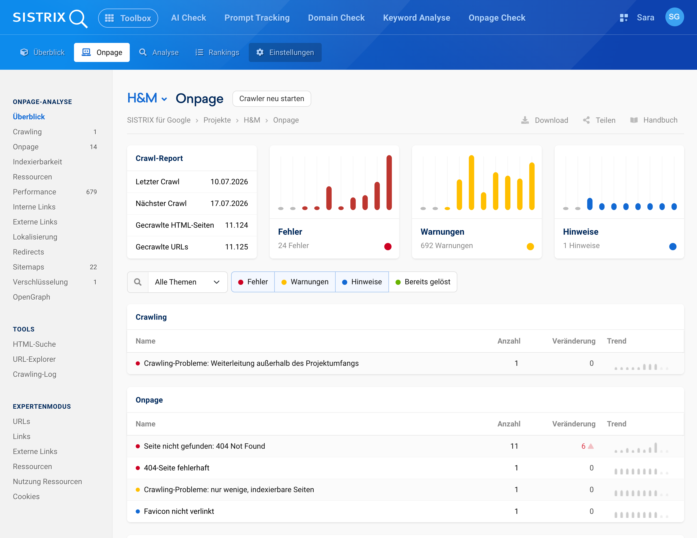
Task: Switch to the Analyse tab
Action: [x=159, y=52]
